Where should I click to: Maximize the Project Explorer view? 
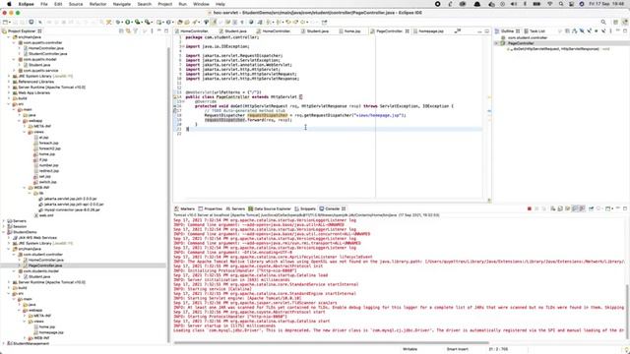[x=166, y=30]
